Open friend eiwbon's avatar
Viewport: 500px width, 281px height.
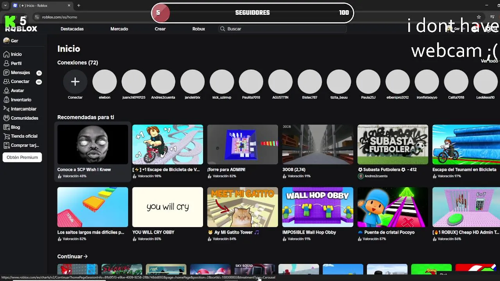coord(104,82)
